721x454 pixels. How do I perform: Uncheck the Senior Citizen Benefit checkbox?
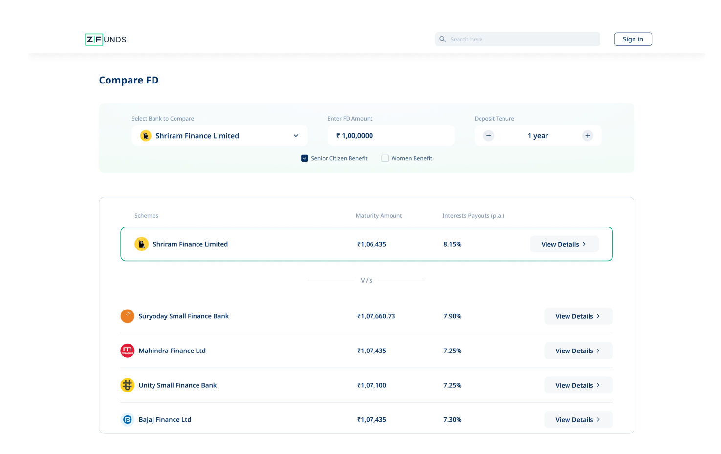[305, 158]
